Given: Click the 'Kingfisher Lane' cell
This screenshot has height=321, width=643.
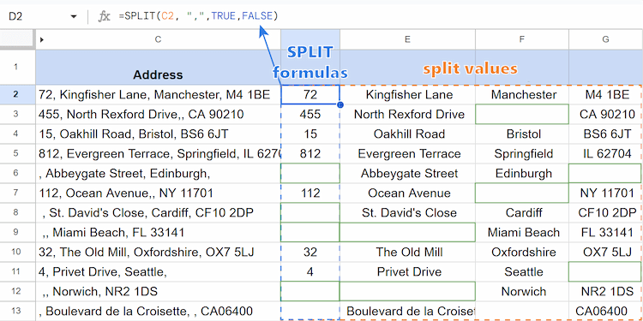Looking at the screenshot, I should coord(407,94).
